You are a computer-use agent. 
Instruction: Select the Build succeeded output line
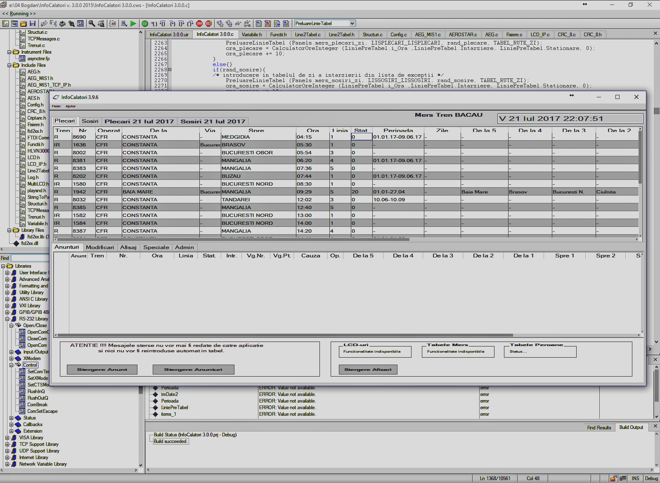point(170,441)
